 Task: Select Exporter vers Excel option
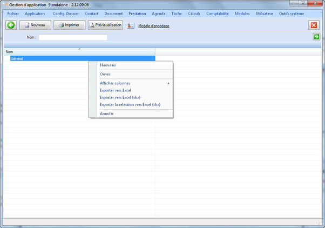click(116, 90)
